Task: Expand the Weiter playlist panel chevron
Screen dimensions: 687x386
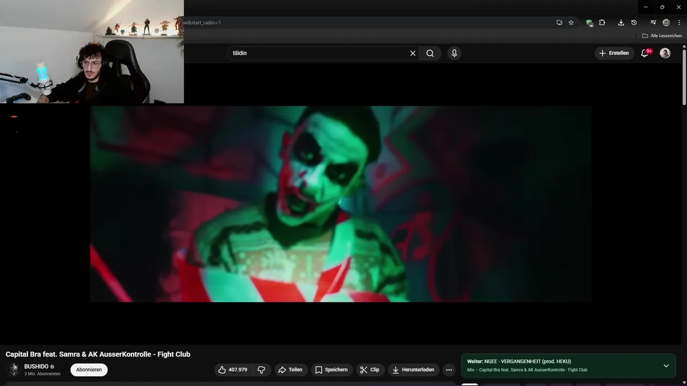Action: click(666, 366)
